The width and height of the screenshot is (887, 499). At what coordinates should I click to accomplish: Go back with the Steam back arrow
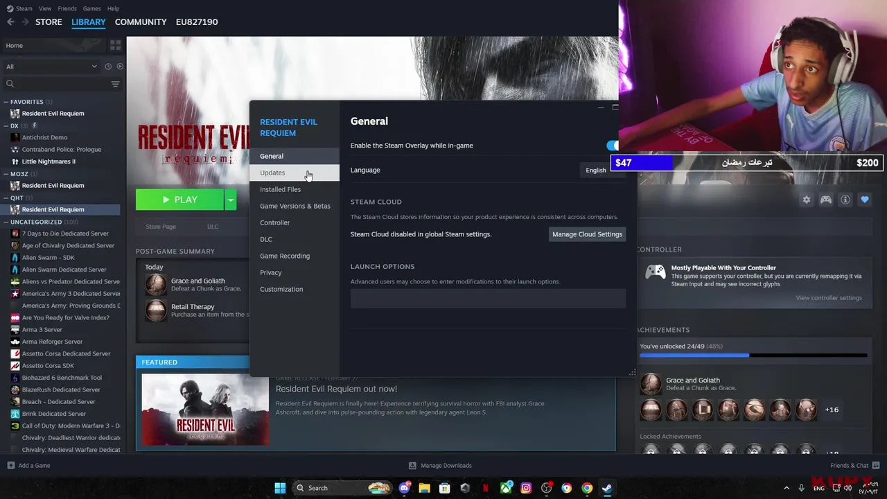pyautogui.click(x=10, y=22)
